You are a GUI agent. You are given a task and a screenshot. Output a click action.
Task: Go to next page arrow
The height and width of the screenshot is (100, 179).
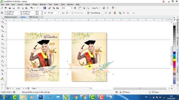pyautogui.click(x=23, y=88)
